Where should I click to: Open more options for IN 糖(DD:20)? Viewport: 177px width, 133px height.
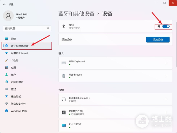166,112
